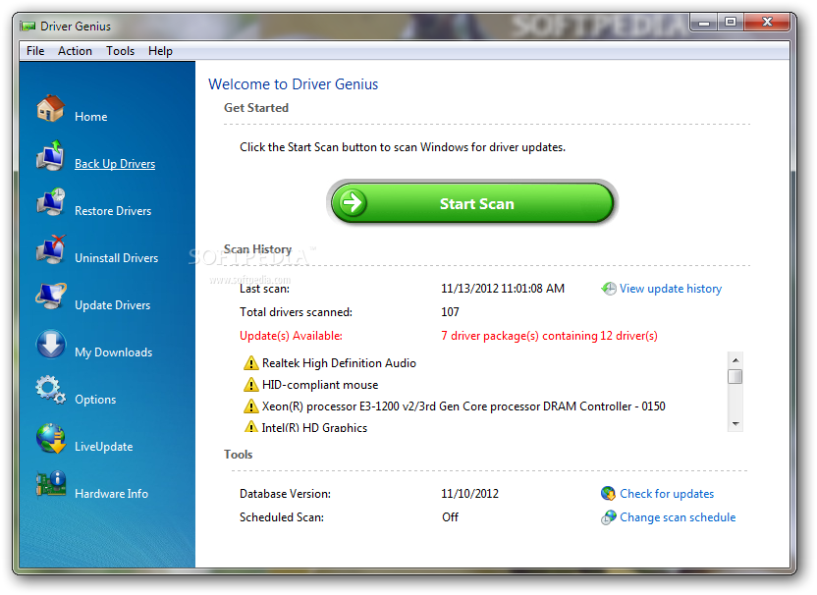Click the last scan date 11/13/2012 11:01:08 AM
This screenshot has height=595, width=817.
[x=503, y=289]
